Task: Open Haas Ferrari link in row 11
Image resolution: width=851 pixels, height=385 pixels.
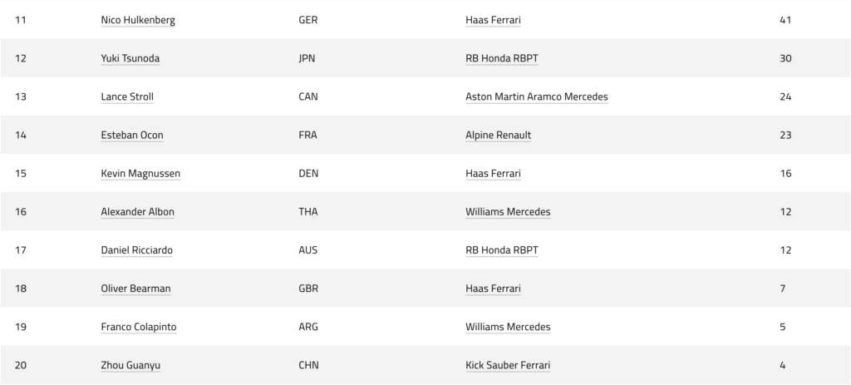Action: [493, 20]
